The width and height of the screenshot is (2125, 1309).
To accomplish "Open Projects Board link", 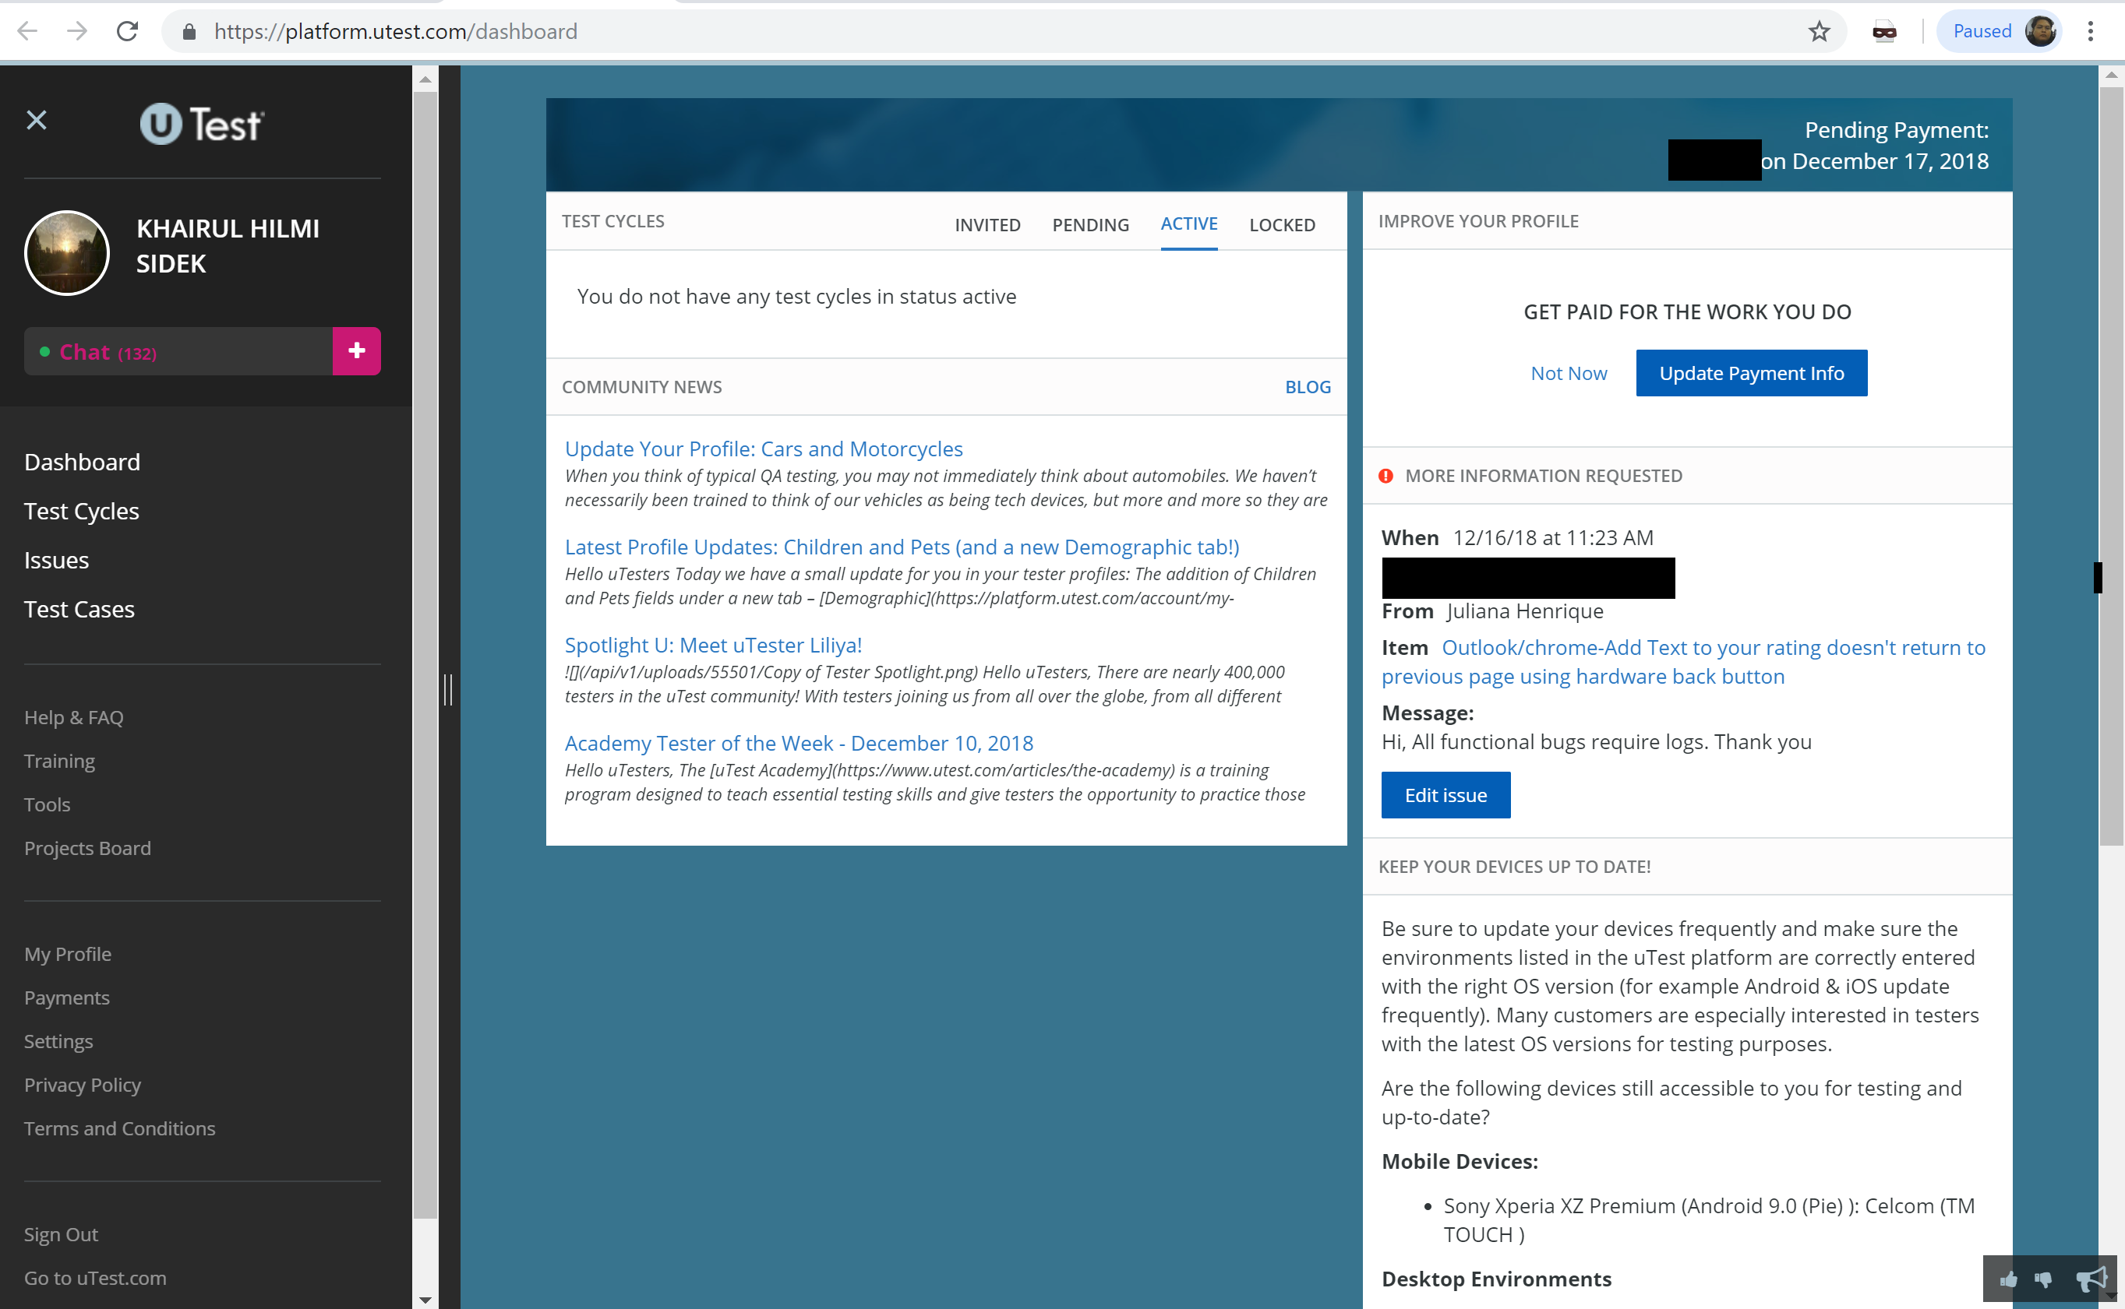I will 87,847.
